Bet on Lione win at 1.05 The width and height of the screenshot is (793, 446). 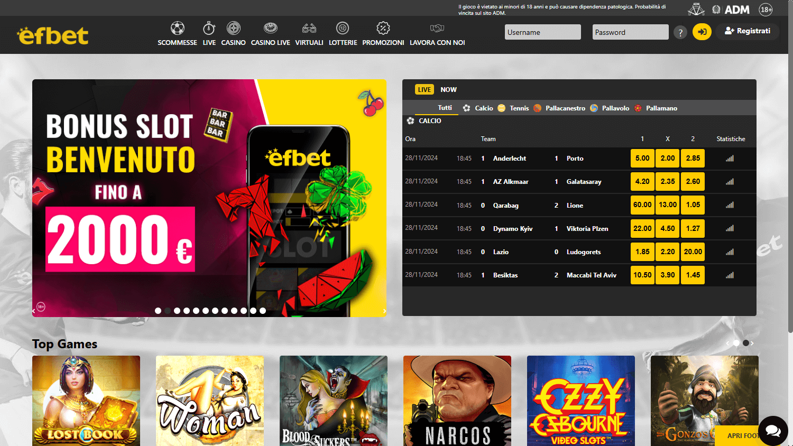click(x=693, y=205)
